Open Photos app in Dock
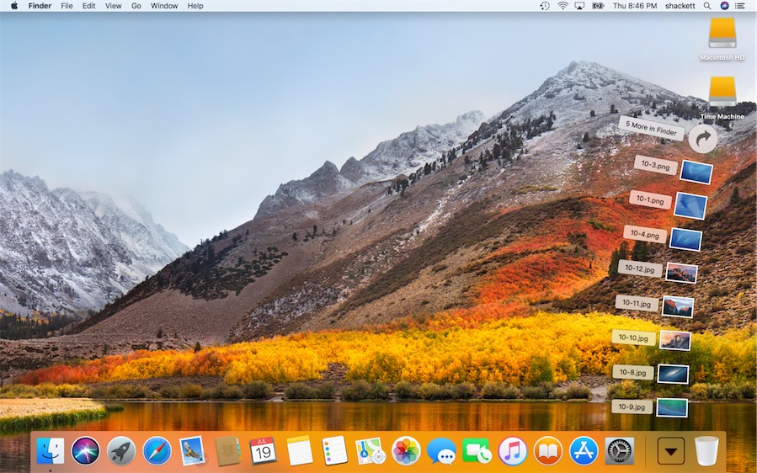Viewport: 757px width, 473px height. pos(406,451)
